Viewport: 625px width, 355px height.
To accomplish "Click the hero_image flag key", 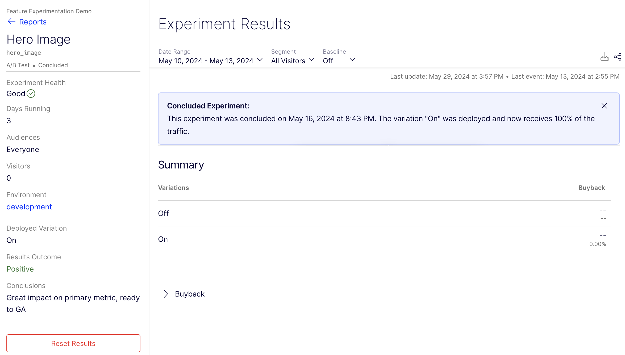I will (x=24, y=53).
